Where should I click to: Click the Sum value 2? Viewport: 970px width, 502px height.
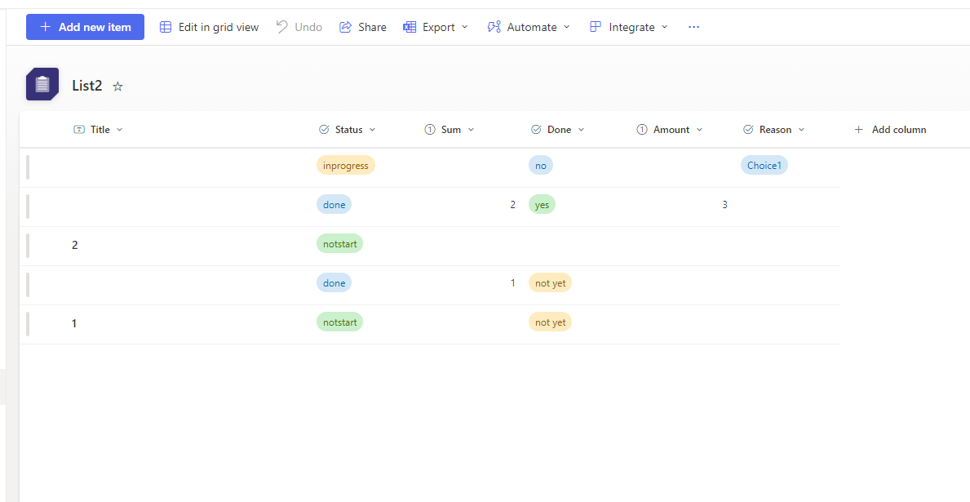[513, 205]
